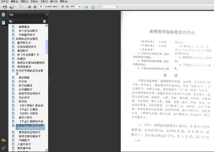Open bookmark 柴胡去半夏加栝蒌根汤

point(31,63)
